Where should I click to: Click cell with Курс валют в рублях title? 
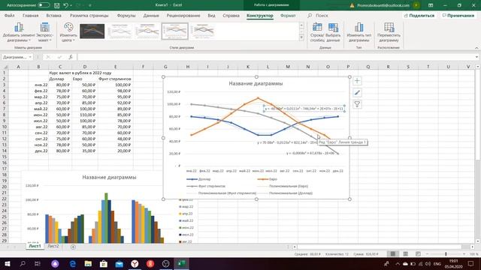click(80, 73)
